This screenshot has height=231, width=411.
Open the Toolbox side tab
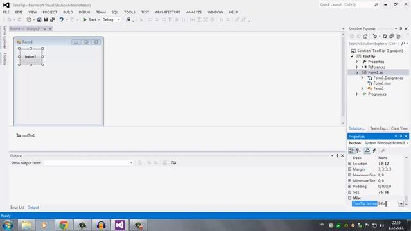(4, 58)
